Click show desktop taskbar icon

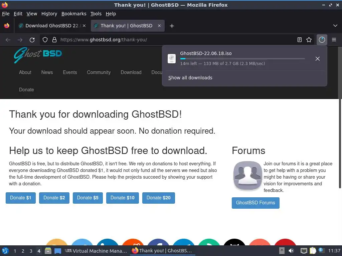[58, 251]
